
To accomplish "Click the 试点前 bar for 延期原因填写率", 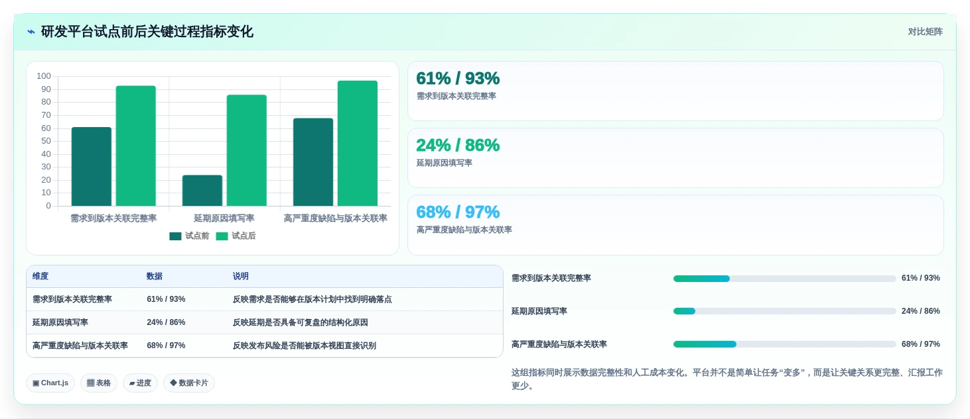I will 202,191.
